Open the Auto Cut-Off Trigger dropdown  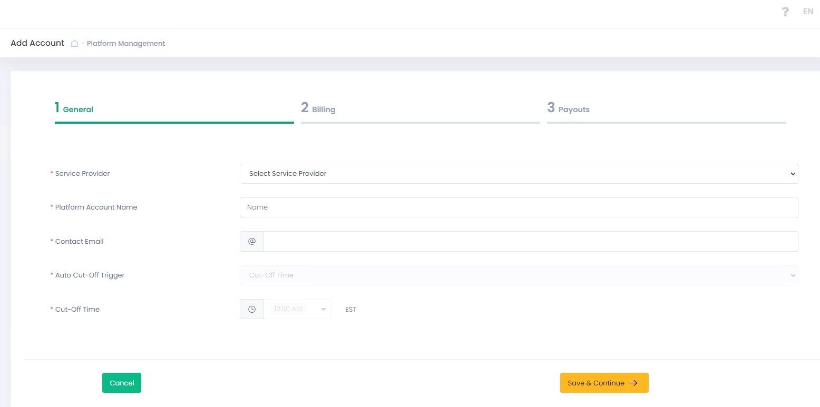pyautogui.click(x=519, y=275)
